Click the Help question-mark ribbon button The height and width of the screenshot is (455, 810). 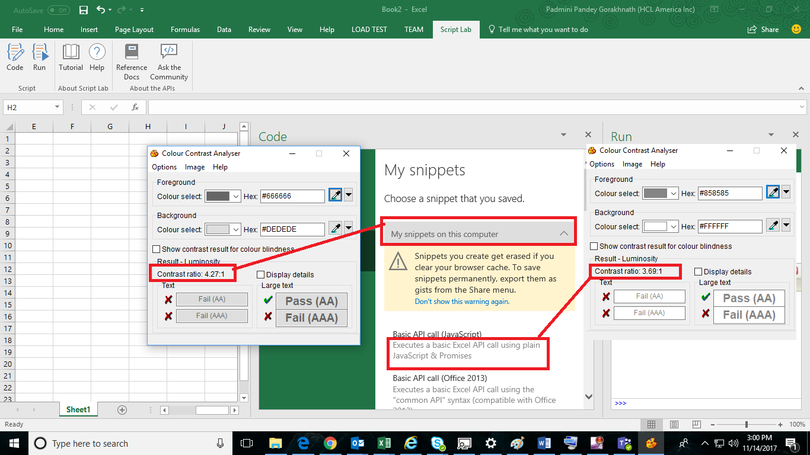pos(97,57)
